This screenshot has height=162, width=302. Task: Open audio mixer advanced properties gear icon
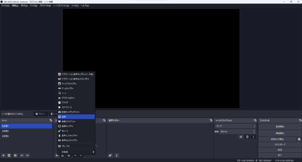[110, 155]
